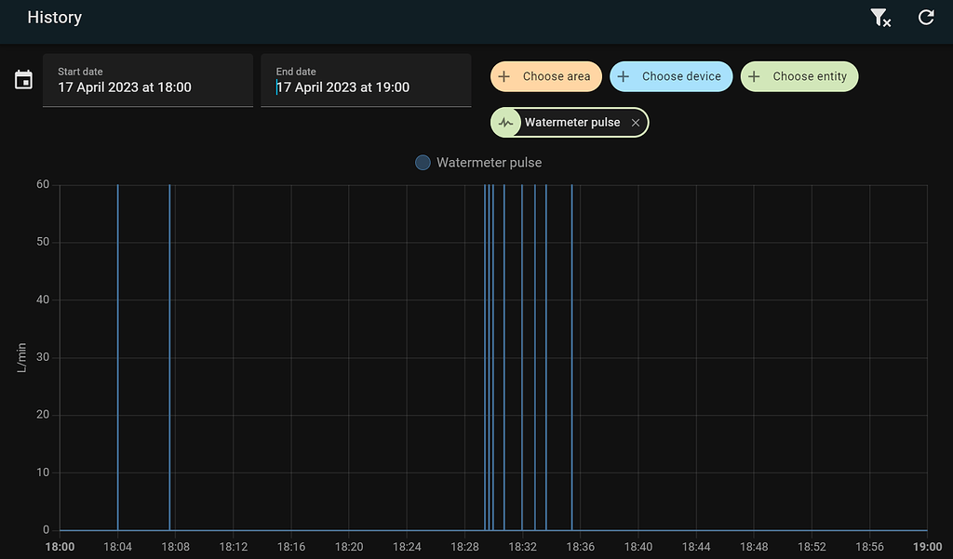Image resolution: width=953 pixels, height=559 pixels.
Task: Refresh the history data with the reload icon
Action: pos(926,17)
